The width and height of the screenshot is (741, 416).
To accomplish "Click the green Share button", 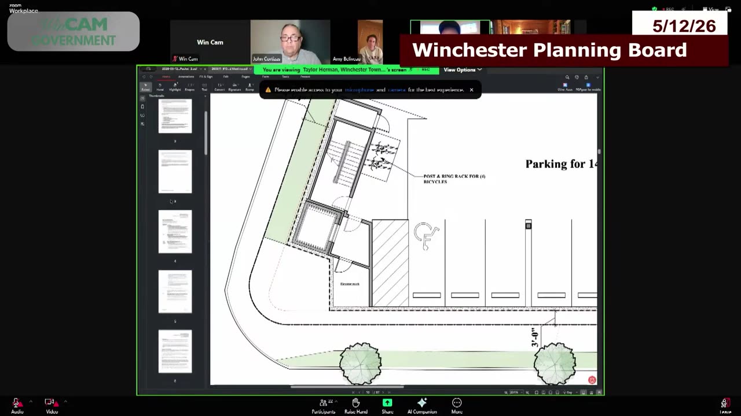I will 387,406.
